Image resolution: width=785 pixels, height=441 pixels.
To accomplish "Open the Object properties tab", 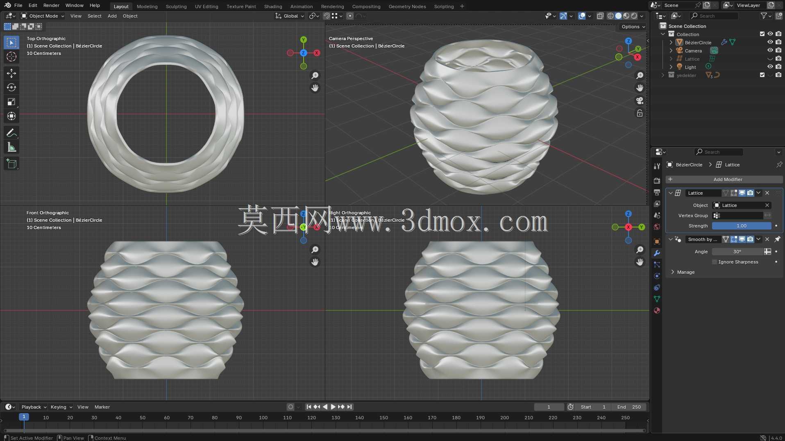I will (657, 242).
